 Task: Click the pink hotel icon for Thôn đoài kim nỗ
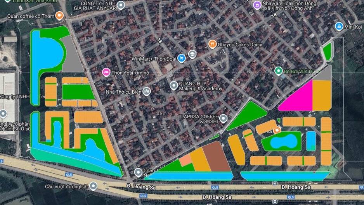(x=105, y=72)
